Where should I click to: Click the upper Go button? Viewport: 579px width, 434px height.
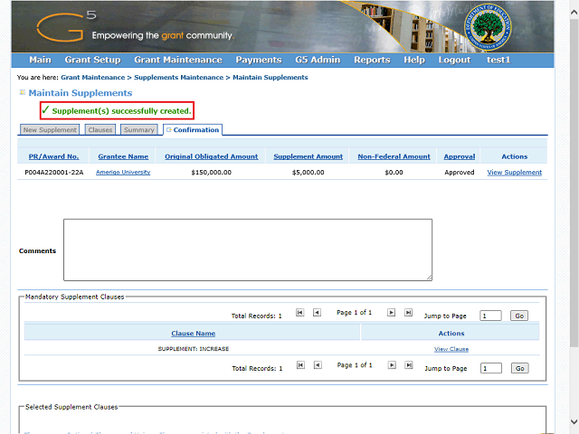pos(519,316)
